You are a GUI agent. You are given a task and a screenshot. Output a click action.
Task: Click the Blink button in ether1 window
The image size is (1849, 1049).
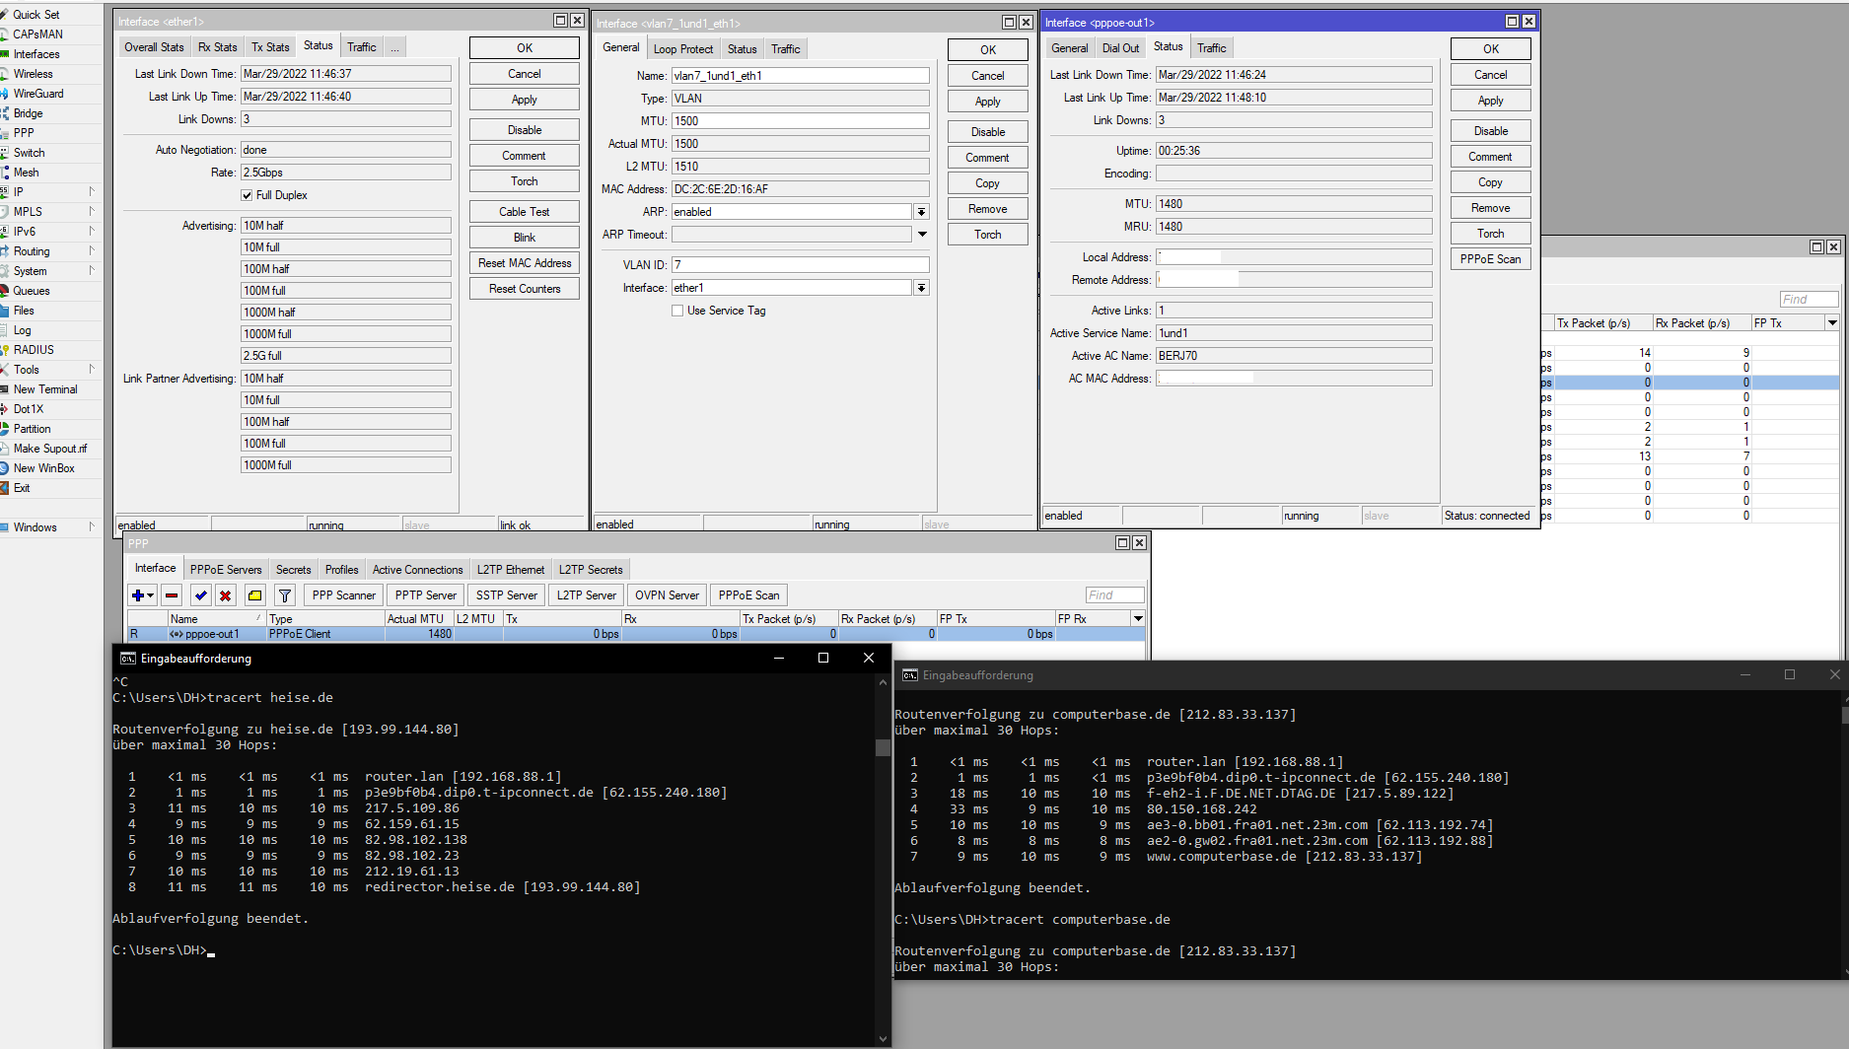click(x=525, y=238)
